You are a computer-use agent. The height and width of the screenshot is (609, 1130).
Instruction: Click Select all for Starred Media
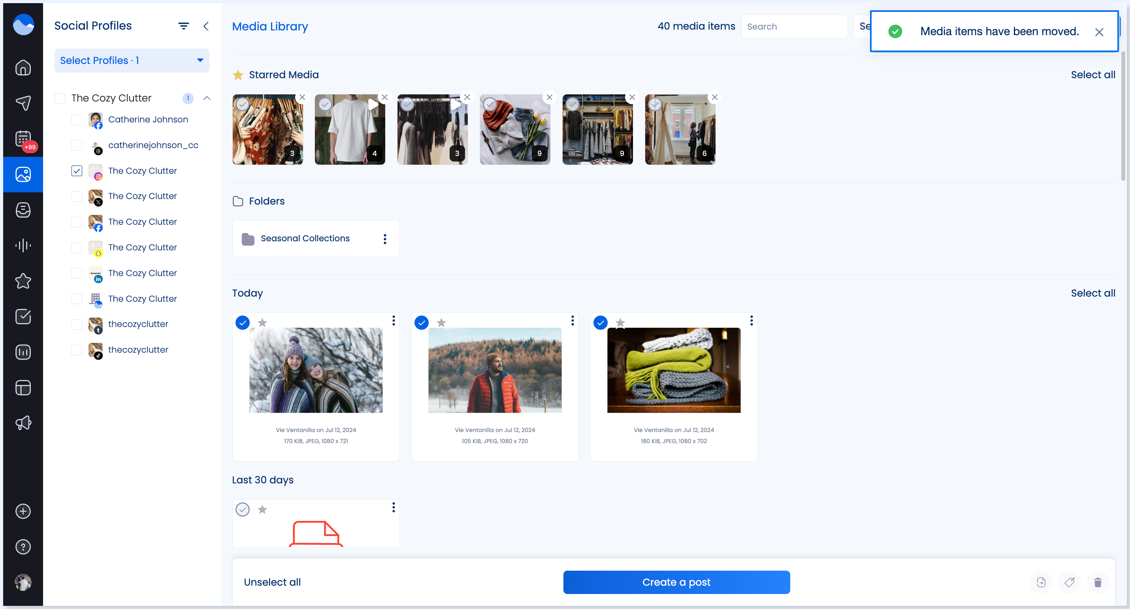(x=1093, y=75)
